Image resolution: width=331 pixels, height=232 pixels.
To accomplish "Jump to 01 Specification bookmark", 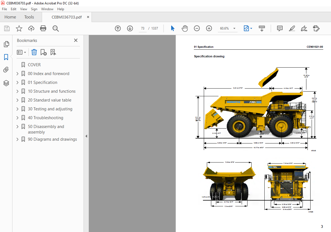I will pos(42,82).
